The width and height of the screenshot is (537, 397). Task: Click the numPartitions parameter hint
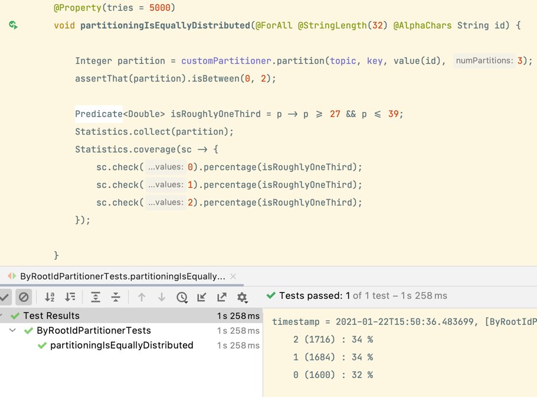[484, 61]
